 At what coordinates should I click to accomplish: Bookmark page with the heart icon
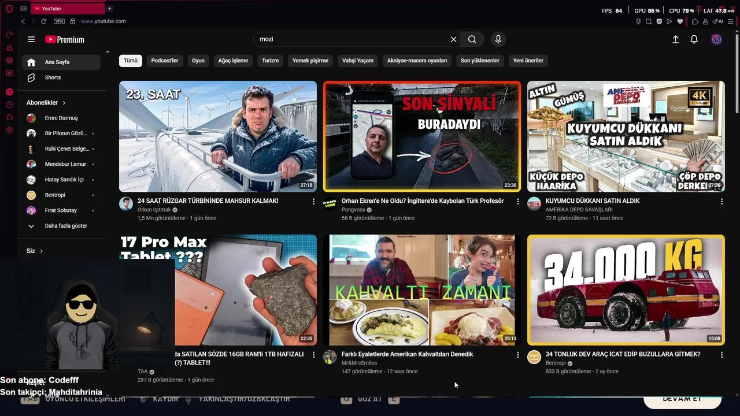(x=680, y=21)
